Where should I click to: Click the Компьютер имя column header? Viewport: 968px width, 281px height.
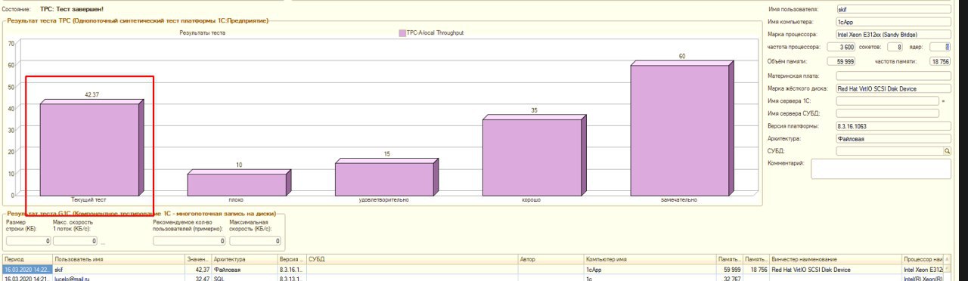[650, 259]
